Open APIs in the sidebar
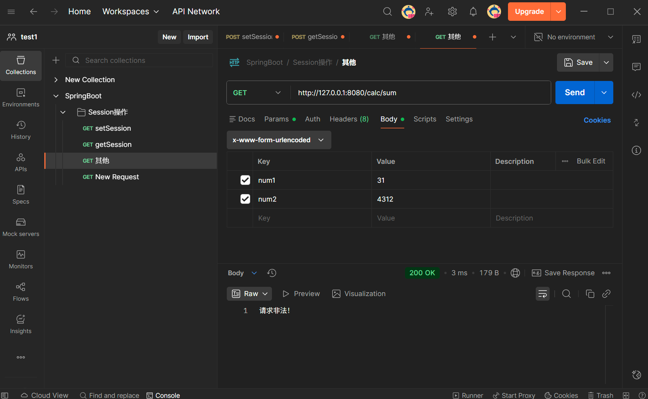The width and height of the screenshot is (648, 399). pyautogui.click(x=21, y=163)
